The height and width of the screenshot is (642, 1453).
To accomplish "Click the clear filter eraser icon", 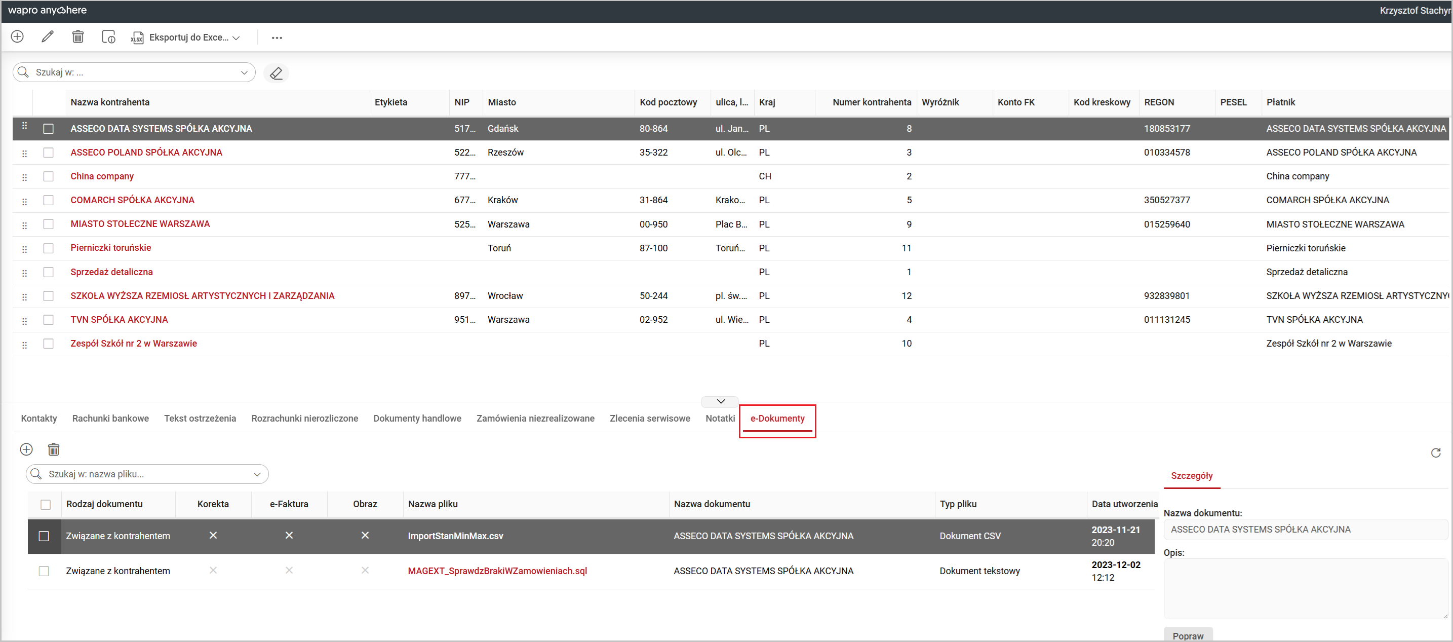I will pos(276,73).
